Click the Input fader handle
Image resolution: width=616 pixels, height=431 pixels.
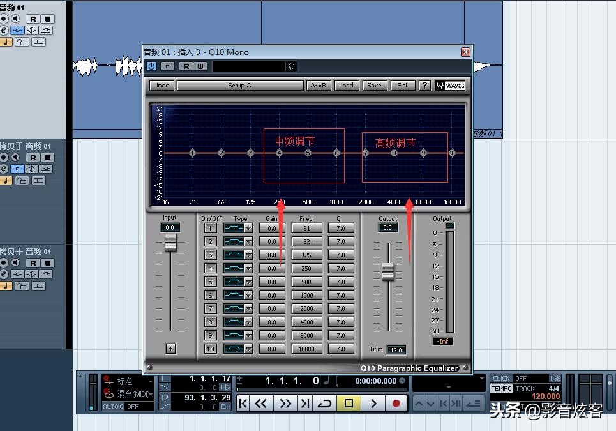tap(170, 242)
